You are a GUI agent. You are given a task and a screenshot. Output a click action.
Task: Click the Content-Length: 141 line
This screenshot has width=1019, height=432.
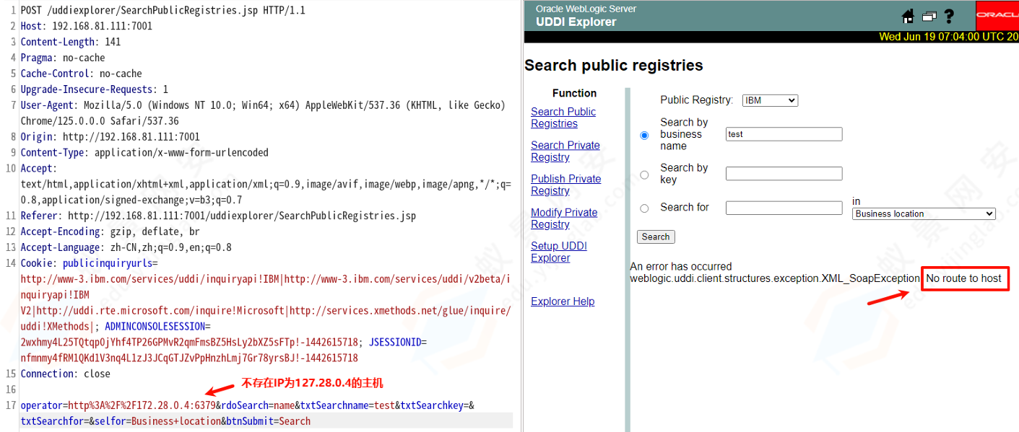[x=71, y=42]
